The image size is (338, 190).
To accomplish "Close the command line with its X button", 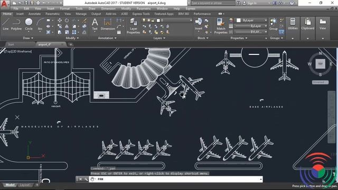I will tap(80, 179).
